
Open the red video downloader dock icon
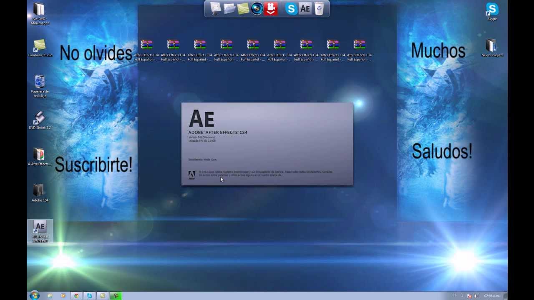271,8
